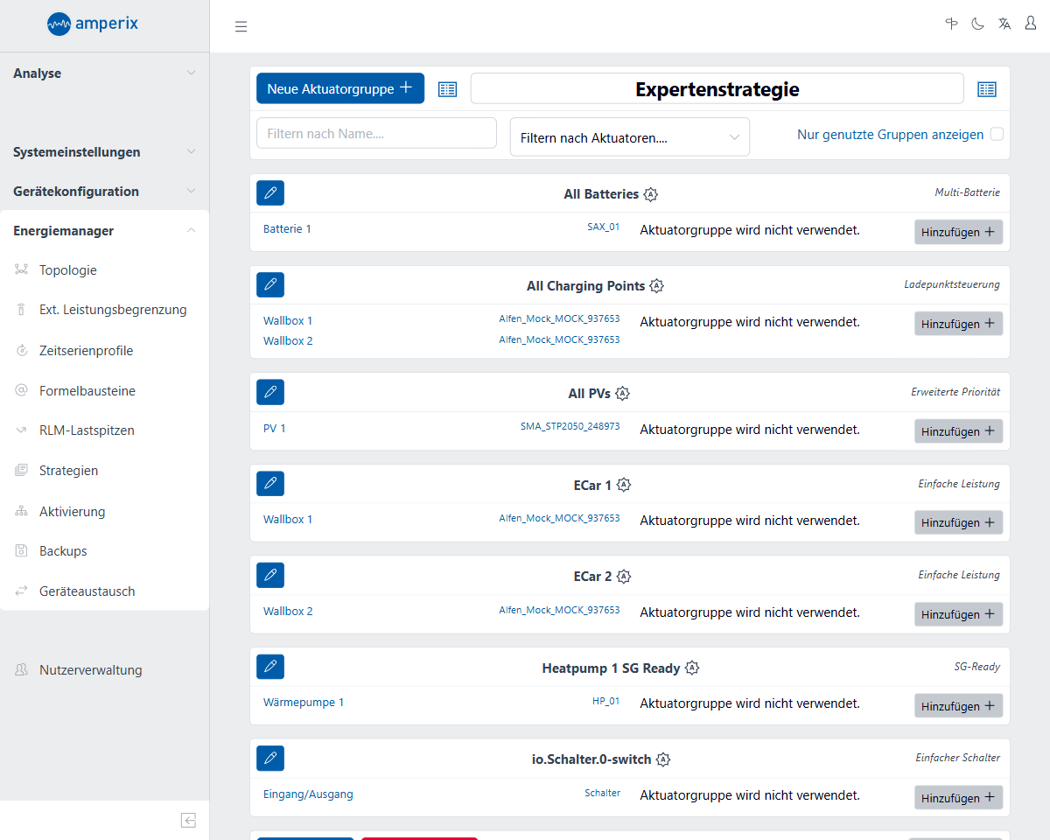This screenshot has height=840, width=1050.
Task: Toggle dark mode moon icon
Action: (x=977, y=24)
